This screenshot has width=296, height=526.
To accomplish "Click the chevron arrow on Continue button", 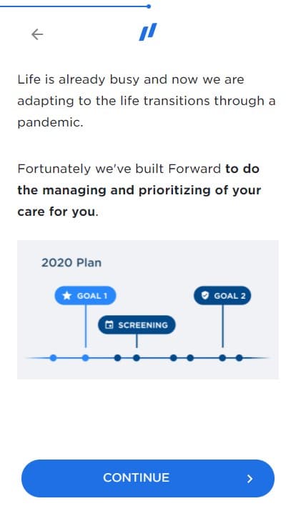I will click(250, 479).
